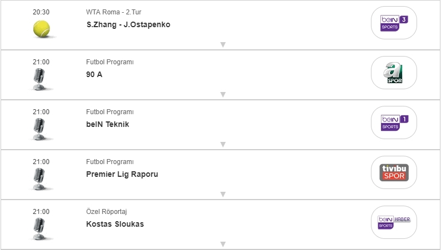Screen dimensions: 441x250
Task: Click the Tivibu Spor channel logo
Action: [394, 172]
